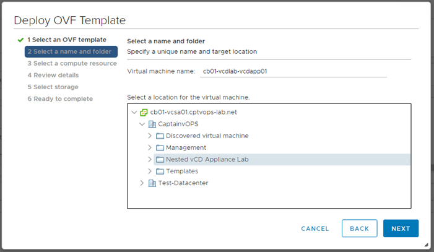This screenshot has height=252, width=434.
Task: Expand the Discovered virtual machine folder
Action: click(150, 136)
